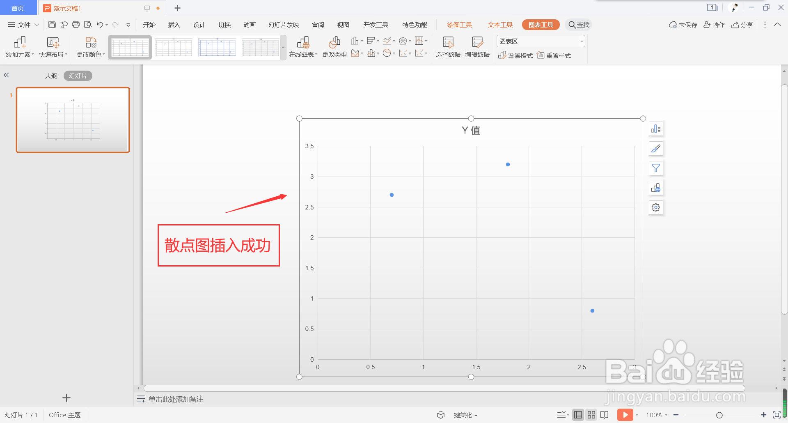The height and width of the screenshot is (423, 788).
Task: Collapse the slide panel with double chevron
Action: (x=6, y=75)
